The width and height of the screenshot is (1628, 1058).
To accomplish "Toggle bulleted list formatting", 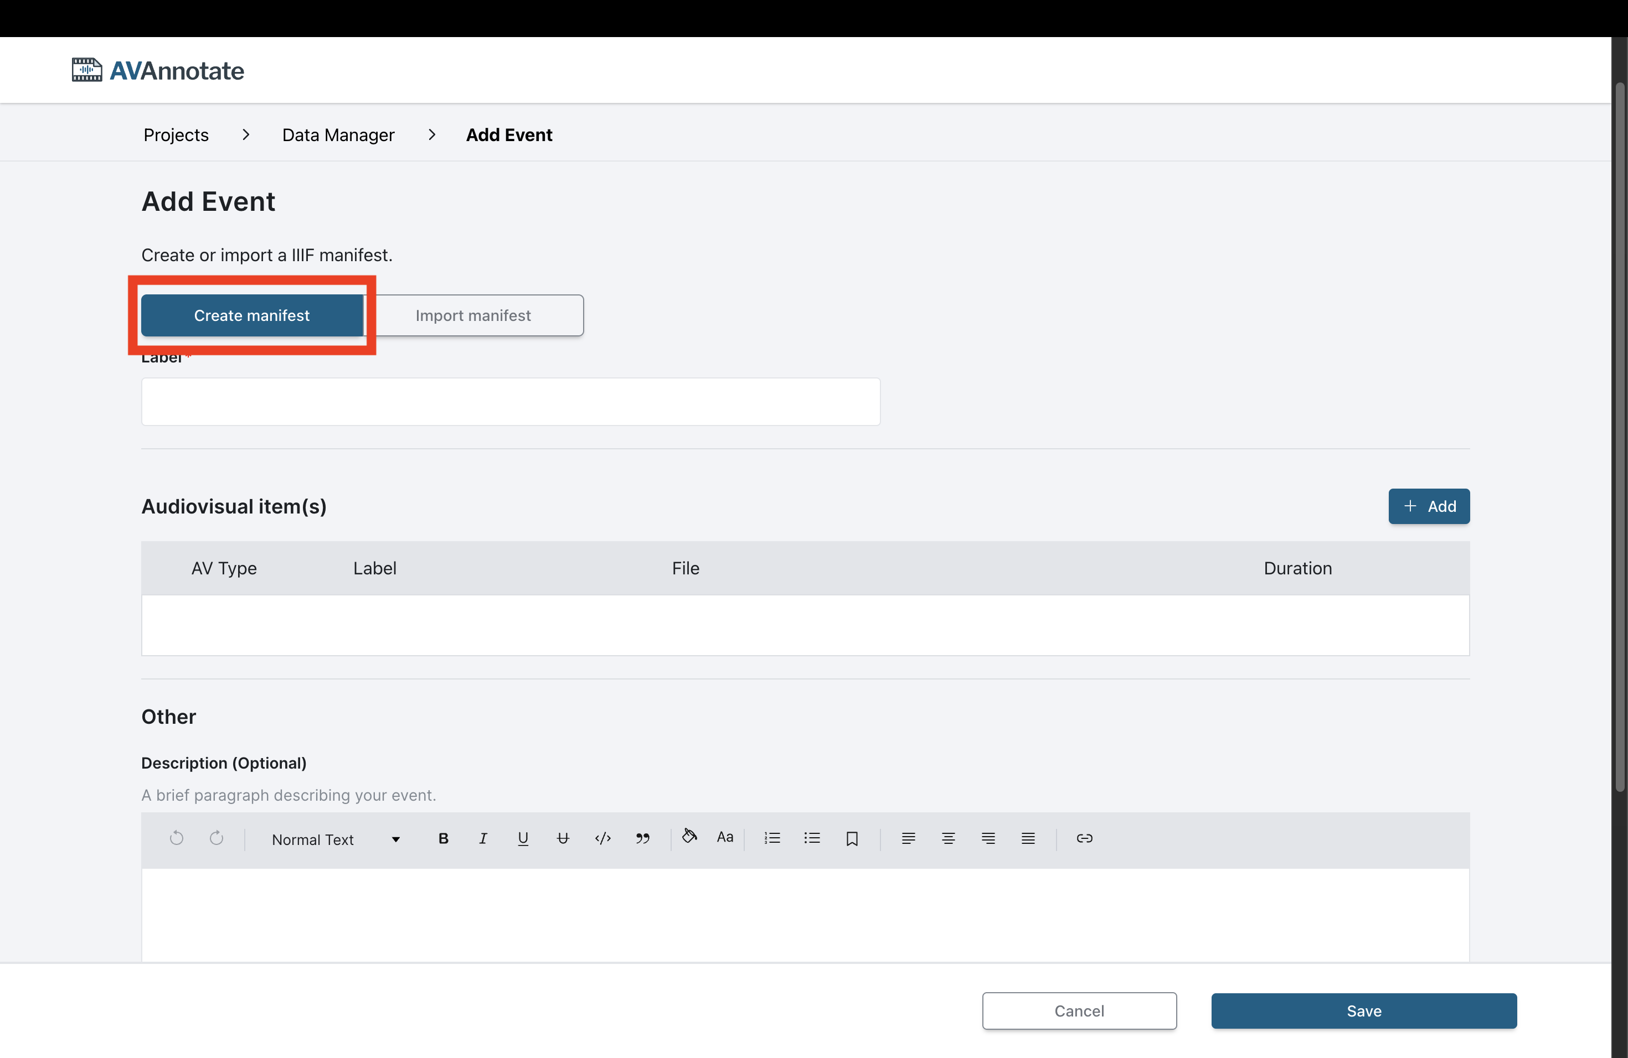I will pyautogui.click(x=812, y=838).
